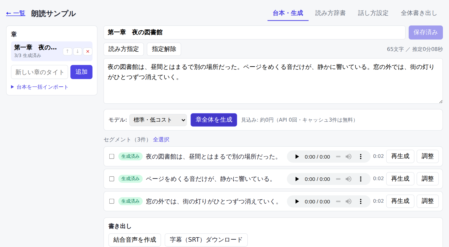Click 全選択 to select all segments

point(161,140)
